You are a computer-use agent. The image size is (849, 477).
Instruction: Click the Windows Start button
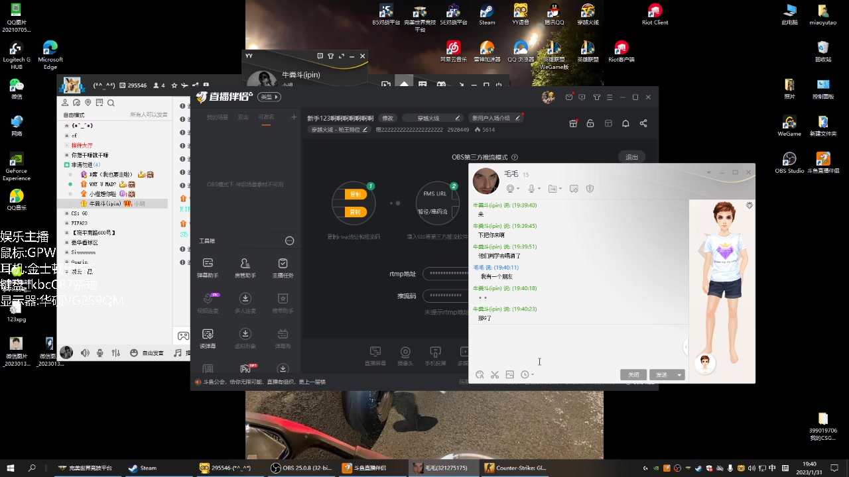pos(11,468)
